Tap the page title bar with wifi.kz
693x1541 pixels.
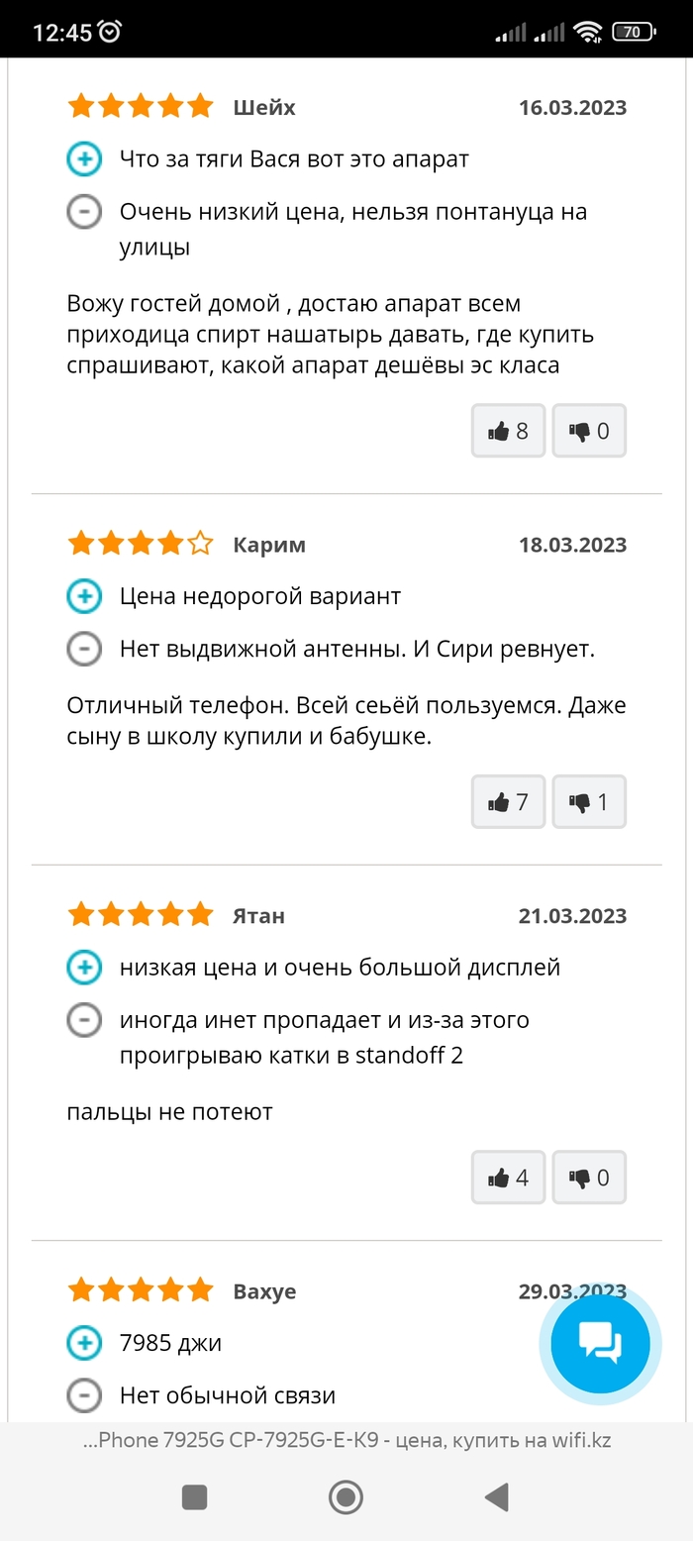tap(346, 1441)
